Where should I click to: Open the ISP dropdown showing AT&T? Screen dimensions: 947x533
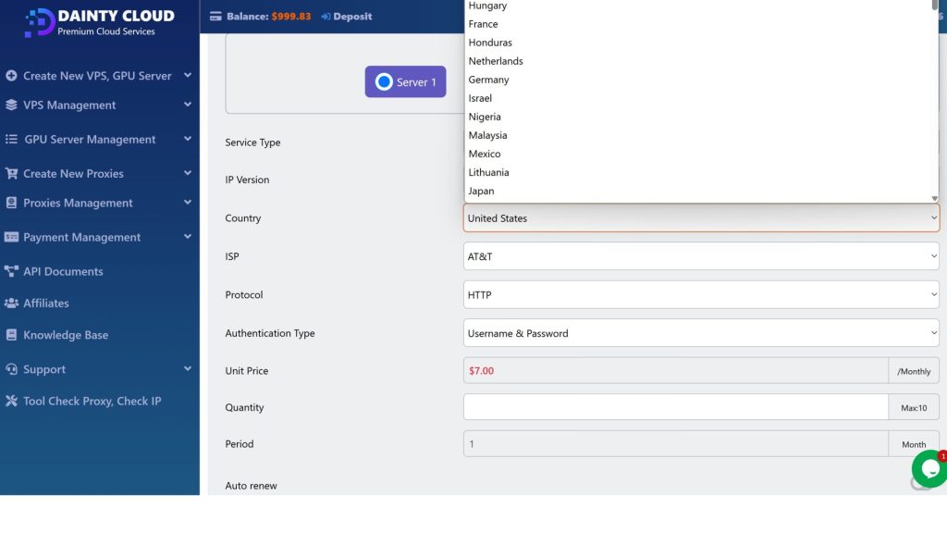(x=701, y=256)
